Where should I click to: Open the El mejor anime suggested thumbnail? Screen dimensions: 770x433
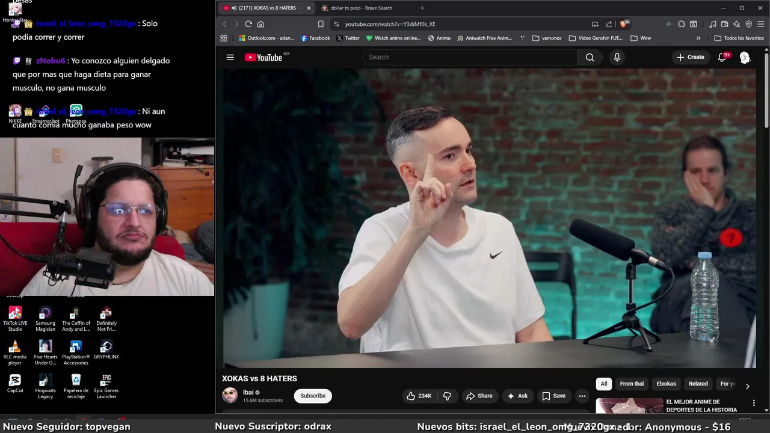pos(629,406)
